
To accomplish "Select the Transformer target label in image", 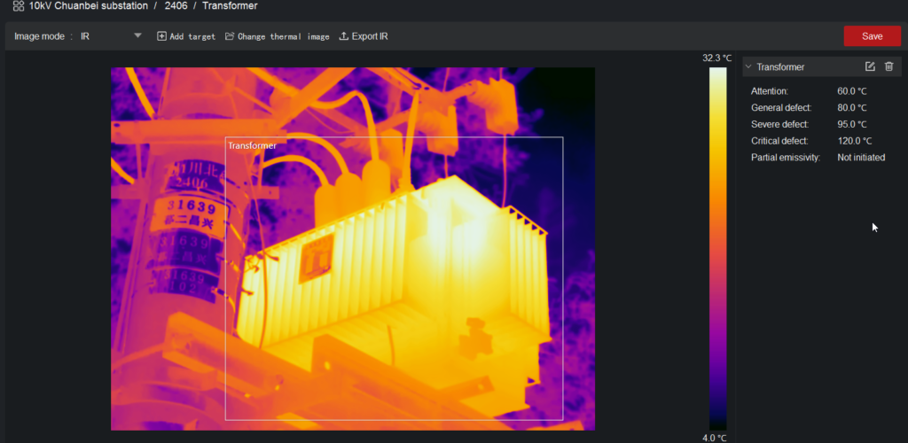I will pos(252,145).
